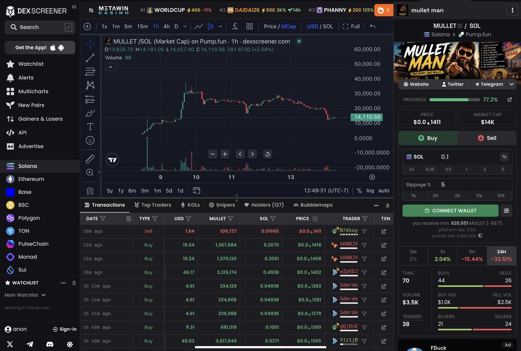Screen dimensions: 521x351
Task: Open the timeframe dropdown next to D
Action: click(x=185, y=26)
